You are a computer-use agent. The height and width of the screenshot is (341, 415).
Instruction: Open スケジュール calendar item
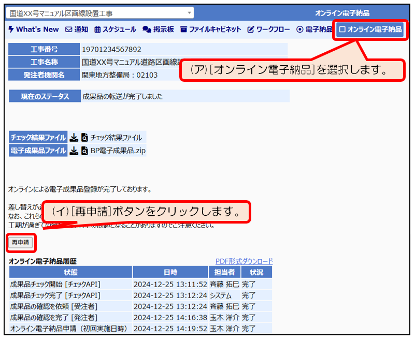[x=115, y=29]
